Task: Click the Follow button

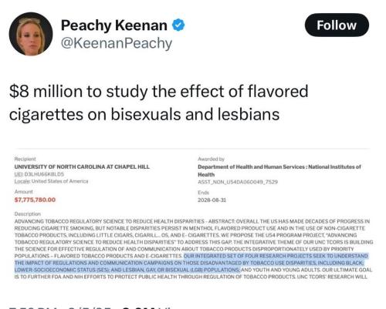Action: (x=337, y=25)
